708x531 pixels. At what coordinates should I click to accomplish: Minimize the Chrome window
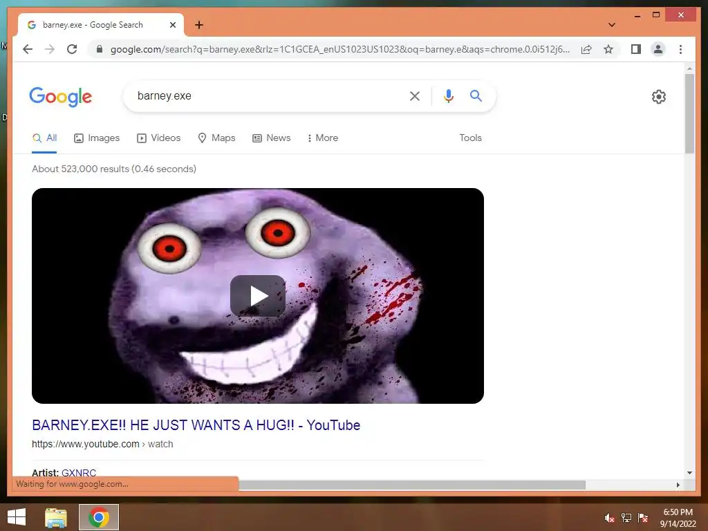(x=637, y=15)
